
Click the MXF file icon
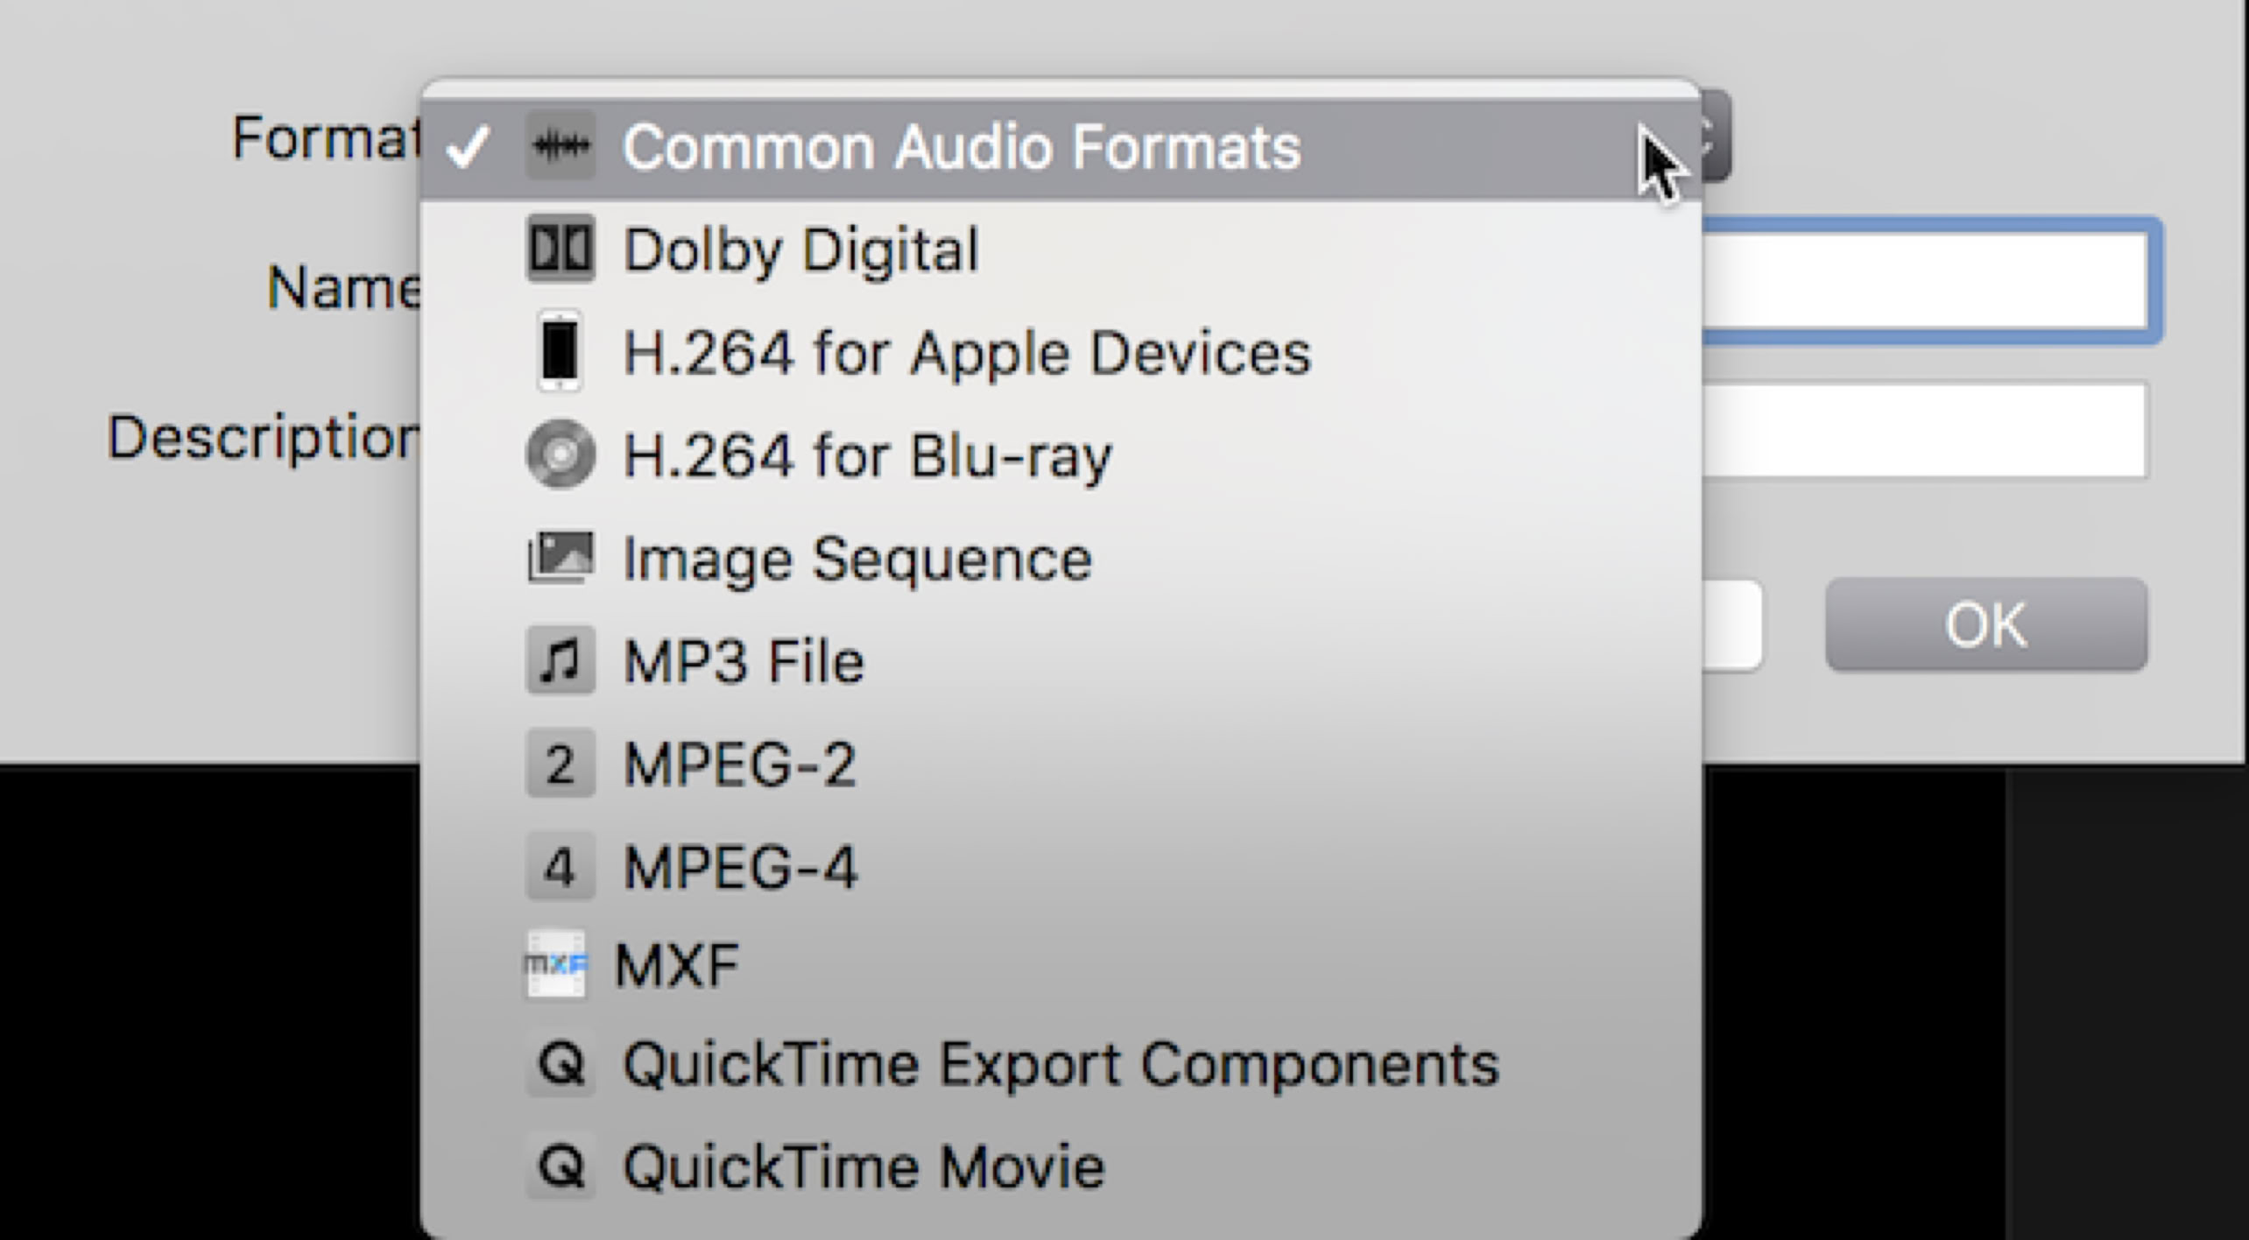556,964
